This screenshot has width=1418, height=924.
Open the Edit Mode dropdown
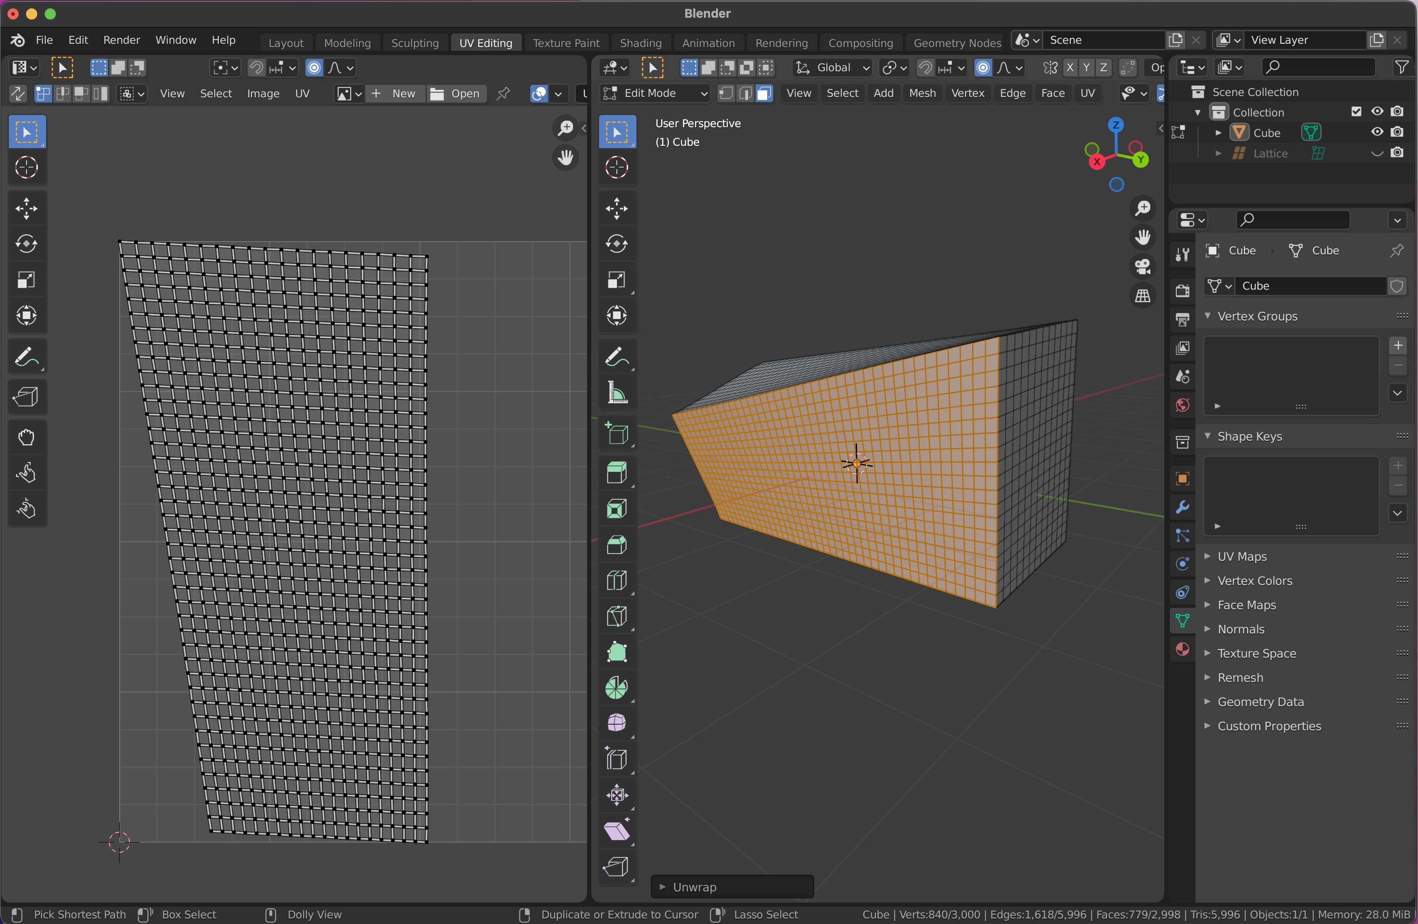pyautogui.click(x=655, y=94)
